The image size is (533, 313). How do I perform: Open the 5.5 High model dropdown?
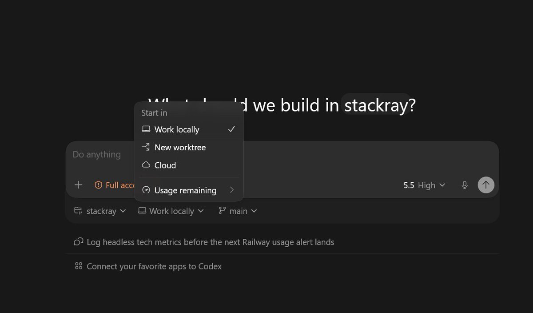[x=424, y=185]
